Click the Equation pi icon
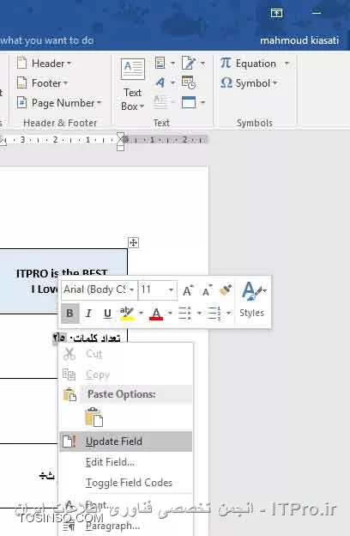 point(226,63)
